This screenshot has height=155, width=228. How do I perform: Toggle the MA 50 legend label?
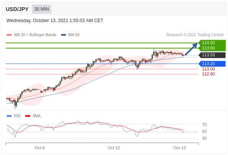click(74, 35)
